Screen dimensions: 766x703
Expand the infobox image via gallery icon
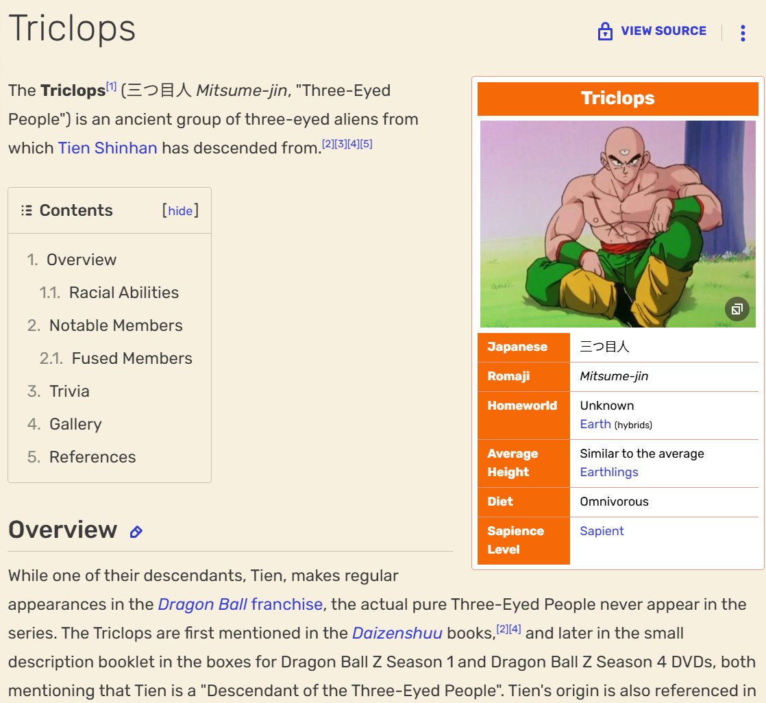pyautogui.click(x=737, y=309)
